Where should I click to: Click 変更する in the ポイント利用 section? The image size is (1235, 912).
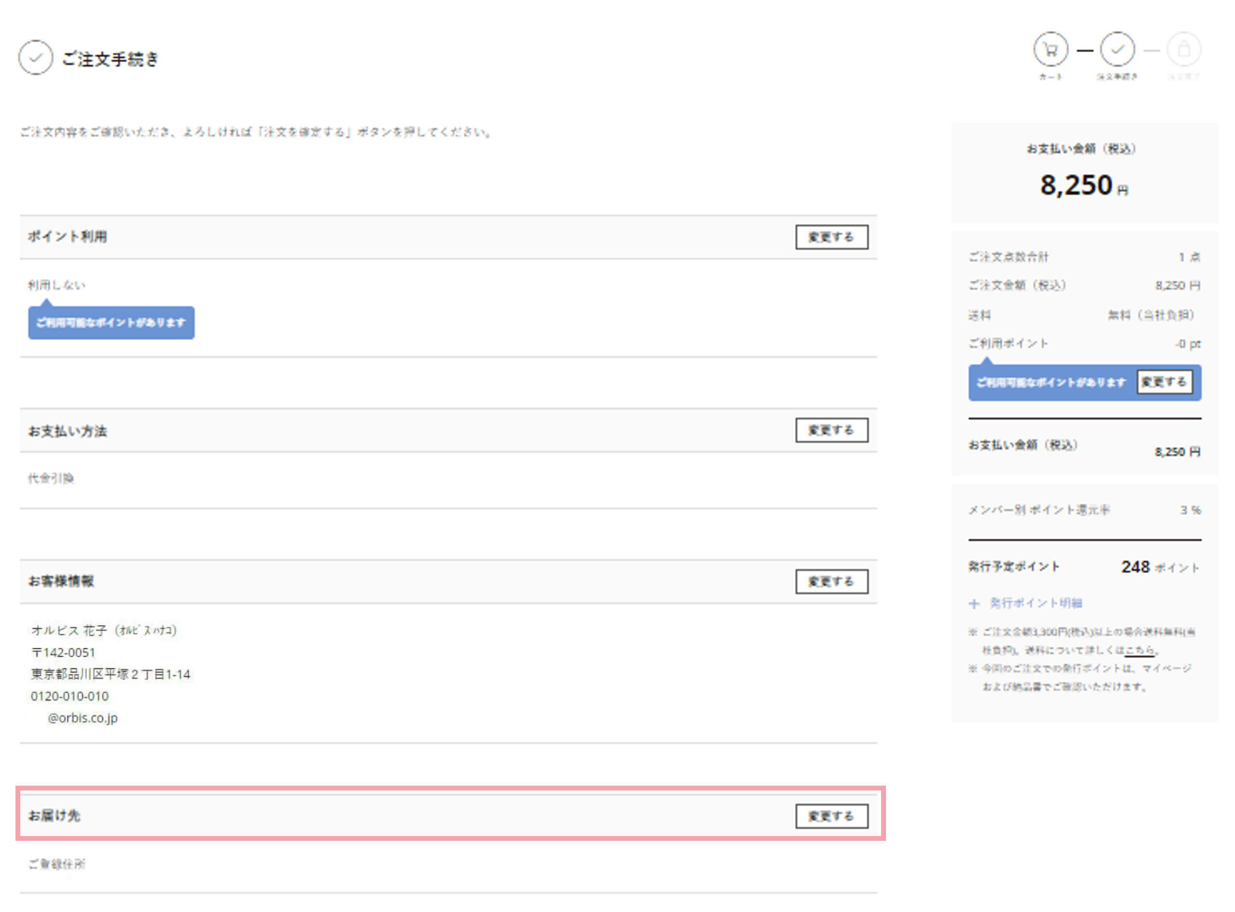click(832, 237)
